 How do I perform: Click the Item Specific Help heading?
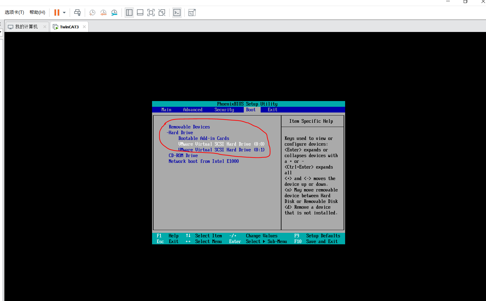point(311,121)
